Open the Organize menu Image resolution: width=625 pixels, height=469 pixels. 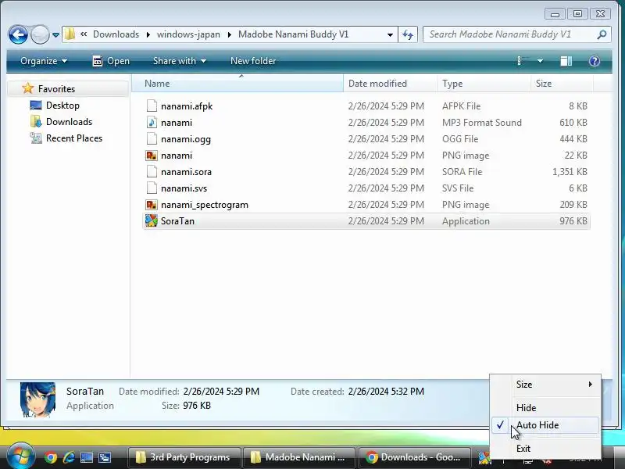coord(44,61)
